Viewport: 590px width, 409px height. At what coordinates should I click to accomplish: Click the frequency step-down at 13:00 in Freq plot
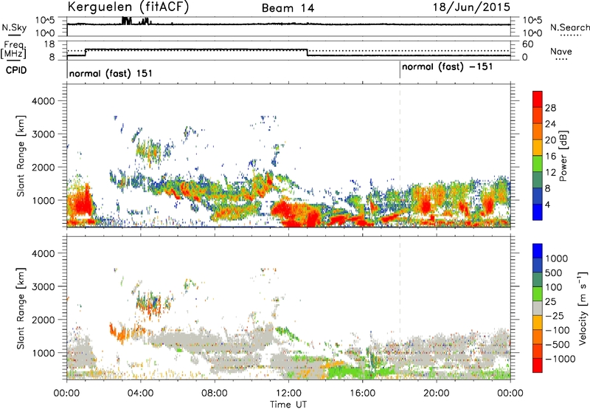pos(308,52)
